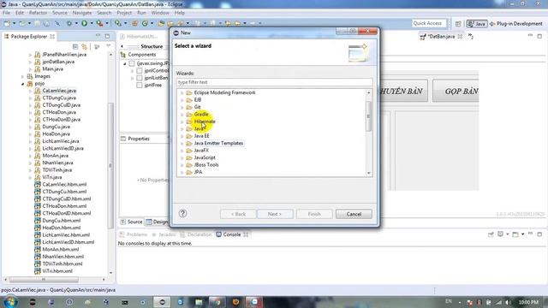Select MonAn.java in Package Explorer

coord(55,156)
